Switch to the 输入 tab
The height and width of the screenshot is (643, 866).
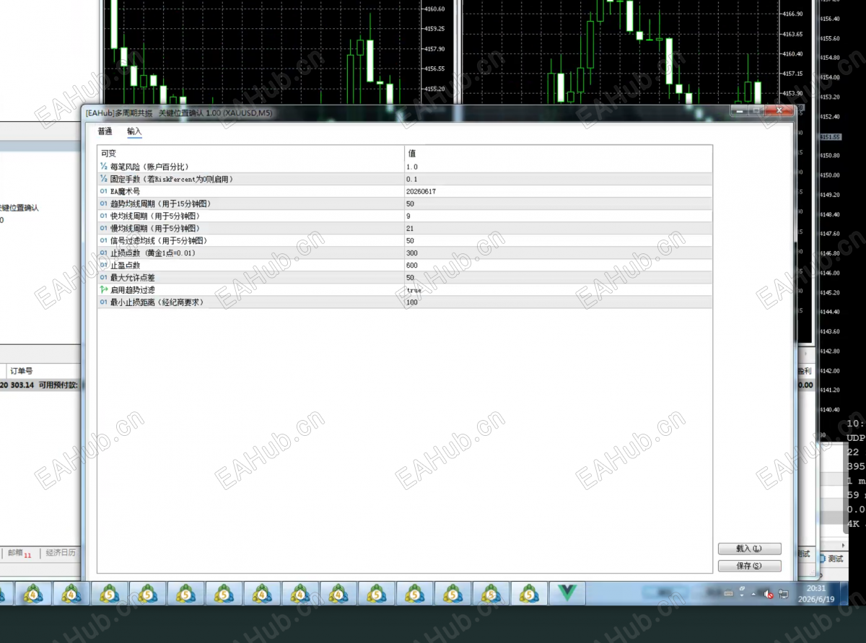[134, 131]
